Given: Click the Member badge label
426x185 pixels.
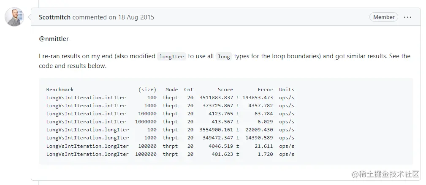Looking at the screenshot, I should [x=384, y=17].
